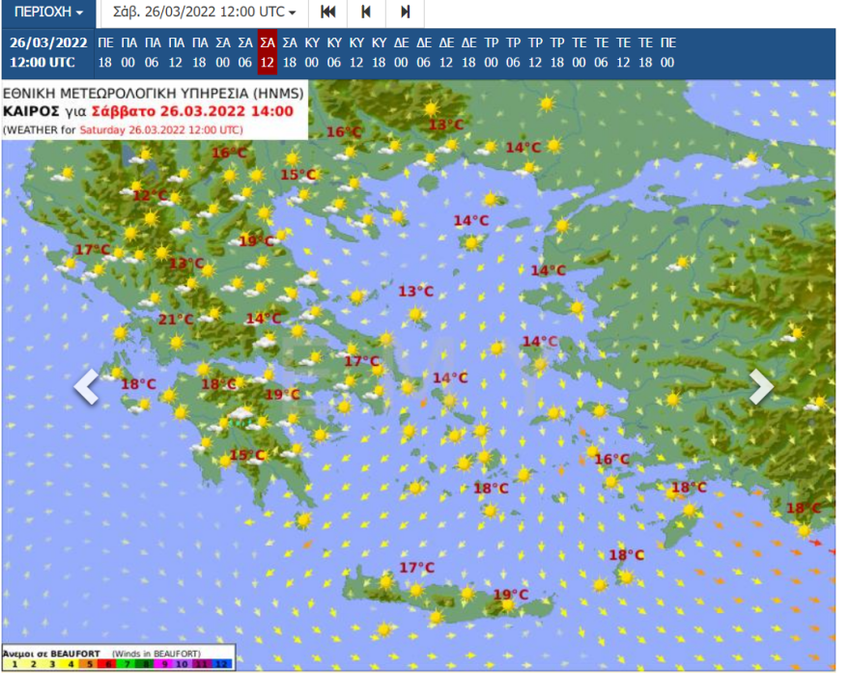This screenshot has height=673, width=850.
Task: Pan map west using left white chevron
Action: (x=85, y=386)
